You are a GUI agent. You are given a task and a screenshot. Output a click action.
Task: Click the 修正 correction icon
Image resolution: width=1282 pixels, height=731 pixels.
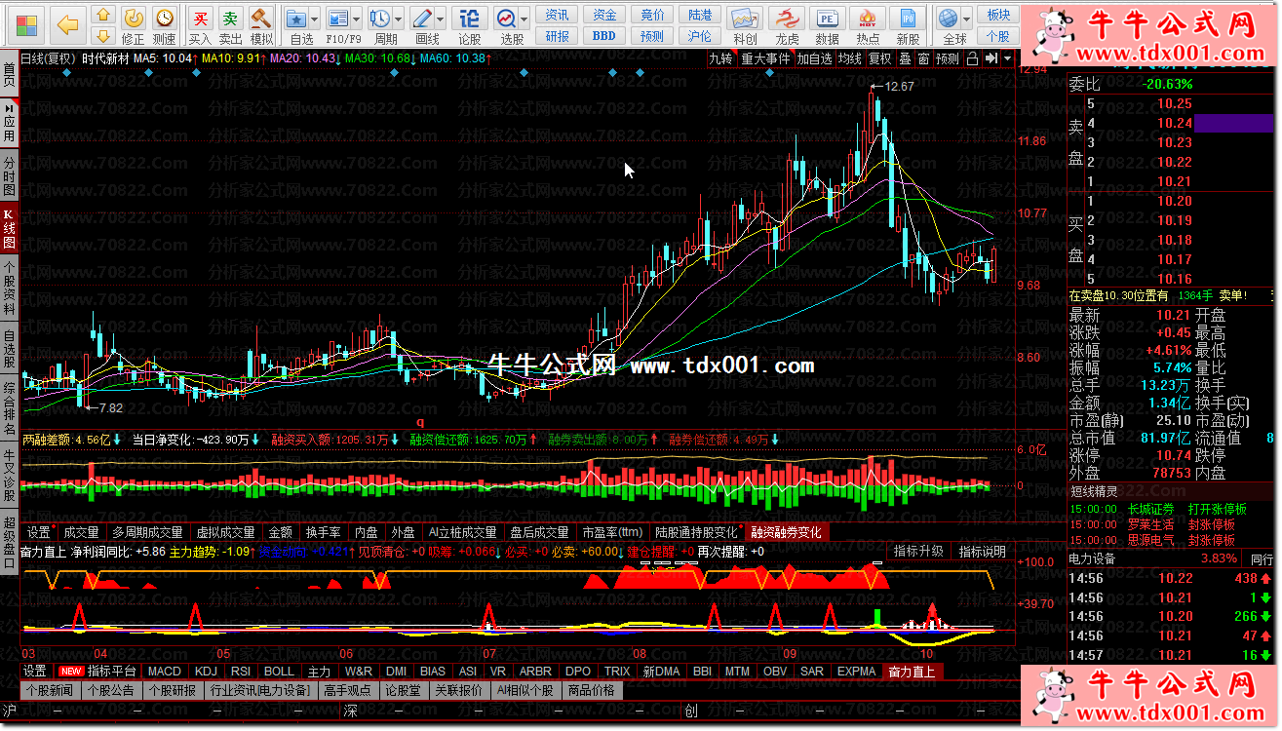tap(134, 24)
